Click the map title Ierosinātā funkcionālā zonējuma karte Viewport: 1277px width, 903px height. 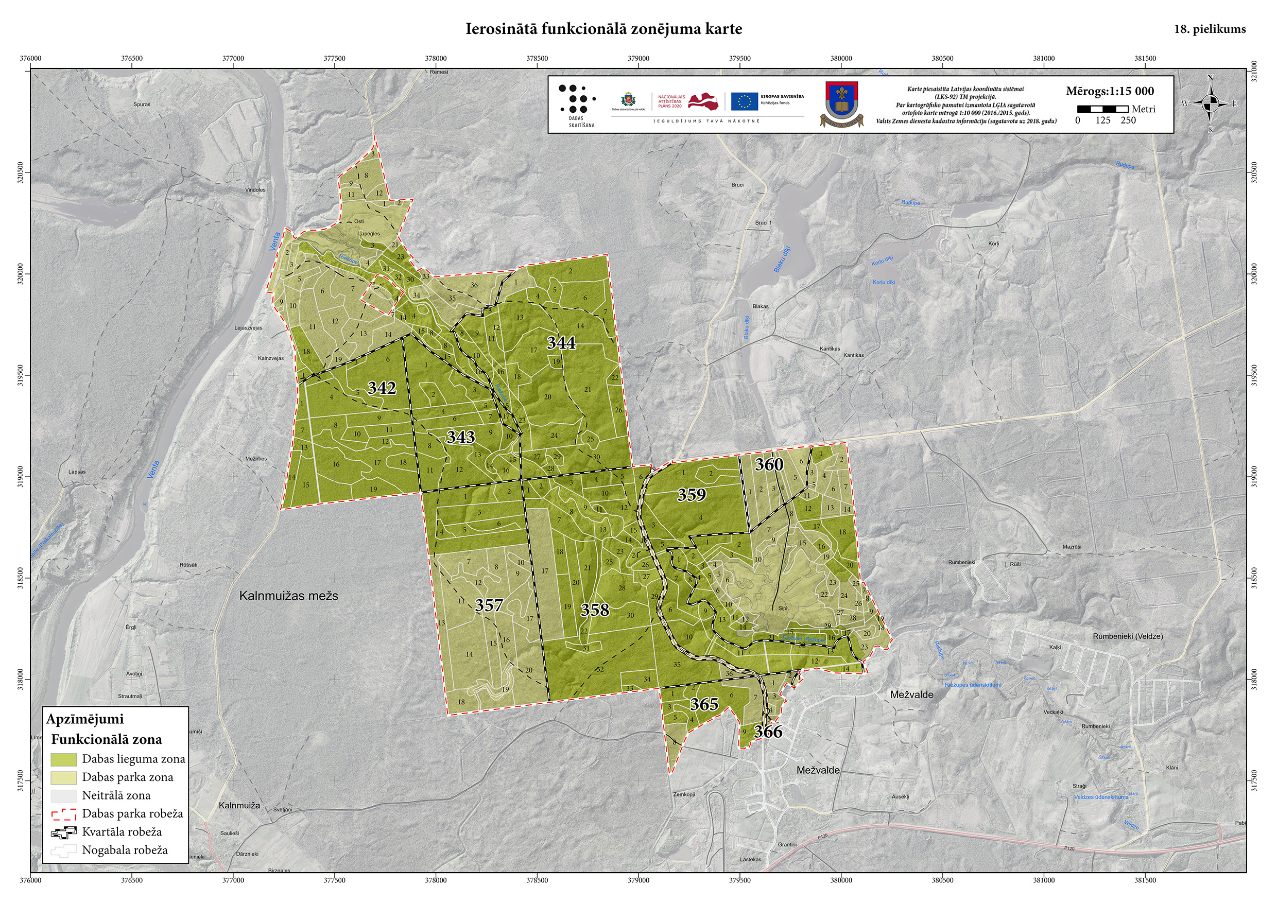click(x=603, y=29)
